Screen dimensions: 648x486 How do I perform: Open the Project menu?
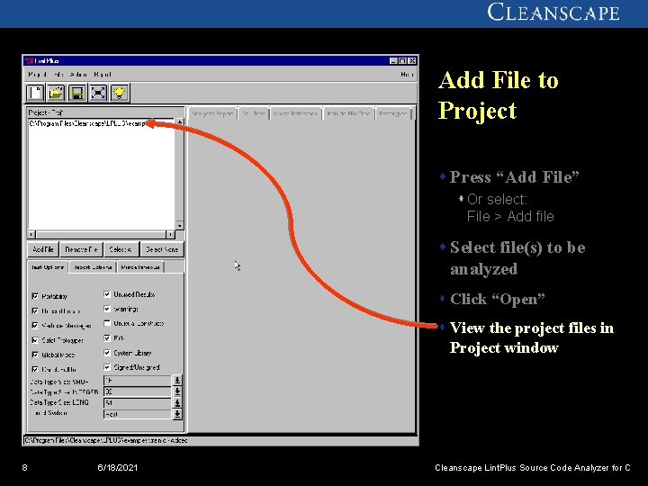tap(37, 75)
